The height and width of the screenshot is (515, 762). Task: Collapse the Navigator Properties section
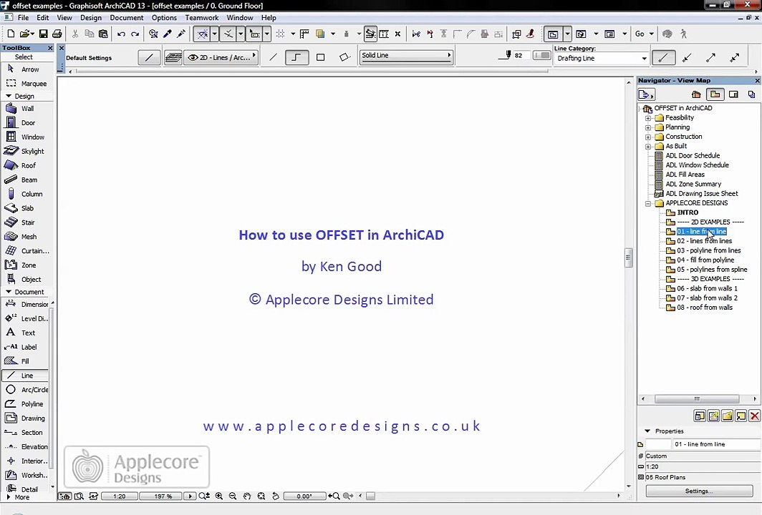[647, 431]
